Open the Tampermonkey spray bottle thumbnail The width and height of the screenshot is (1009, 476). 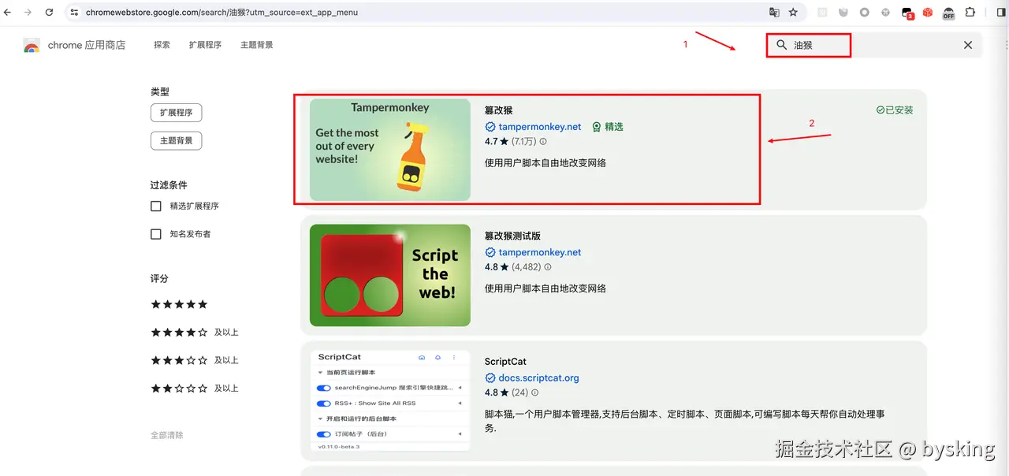(390, 150)
